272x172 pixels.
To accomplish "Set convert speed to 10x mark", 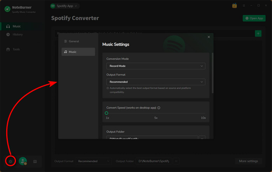I will coord(205,113).
